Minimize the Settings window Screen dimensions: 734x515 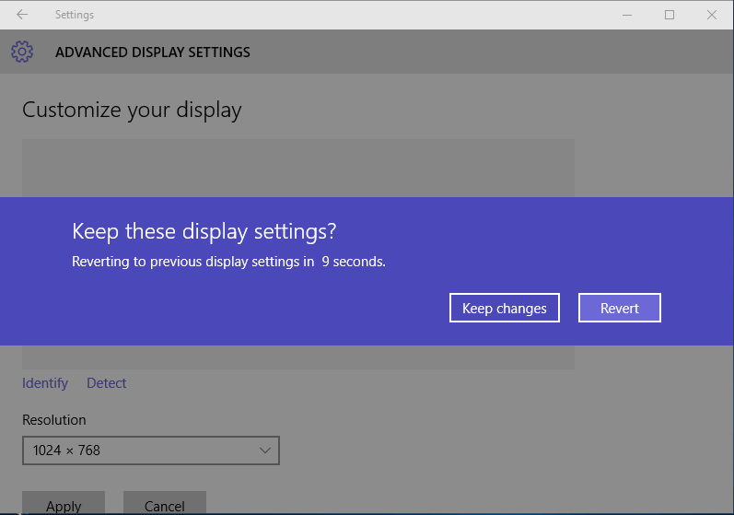(x=627, y=15)
